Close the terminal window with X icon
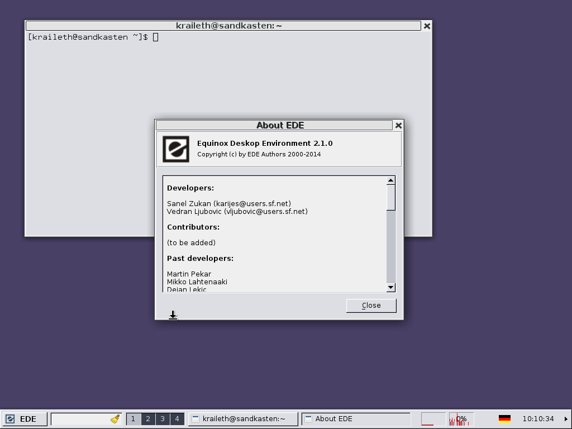572x429 pixels. tap(427, 26)
